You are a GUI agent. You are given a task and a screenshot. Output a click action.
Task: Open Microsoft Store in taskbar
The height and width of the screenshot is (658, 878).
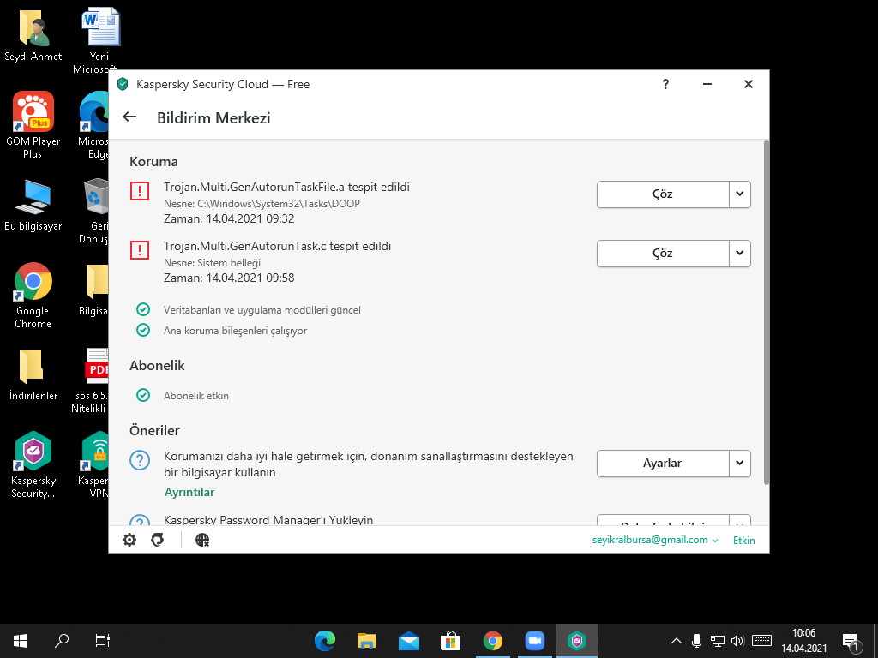[x=450, y=641]
